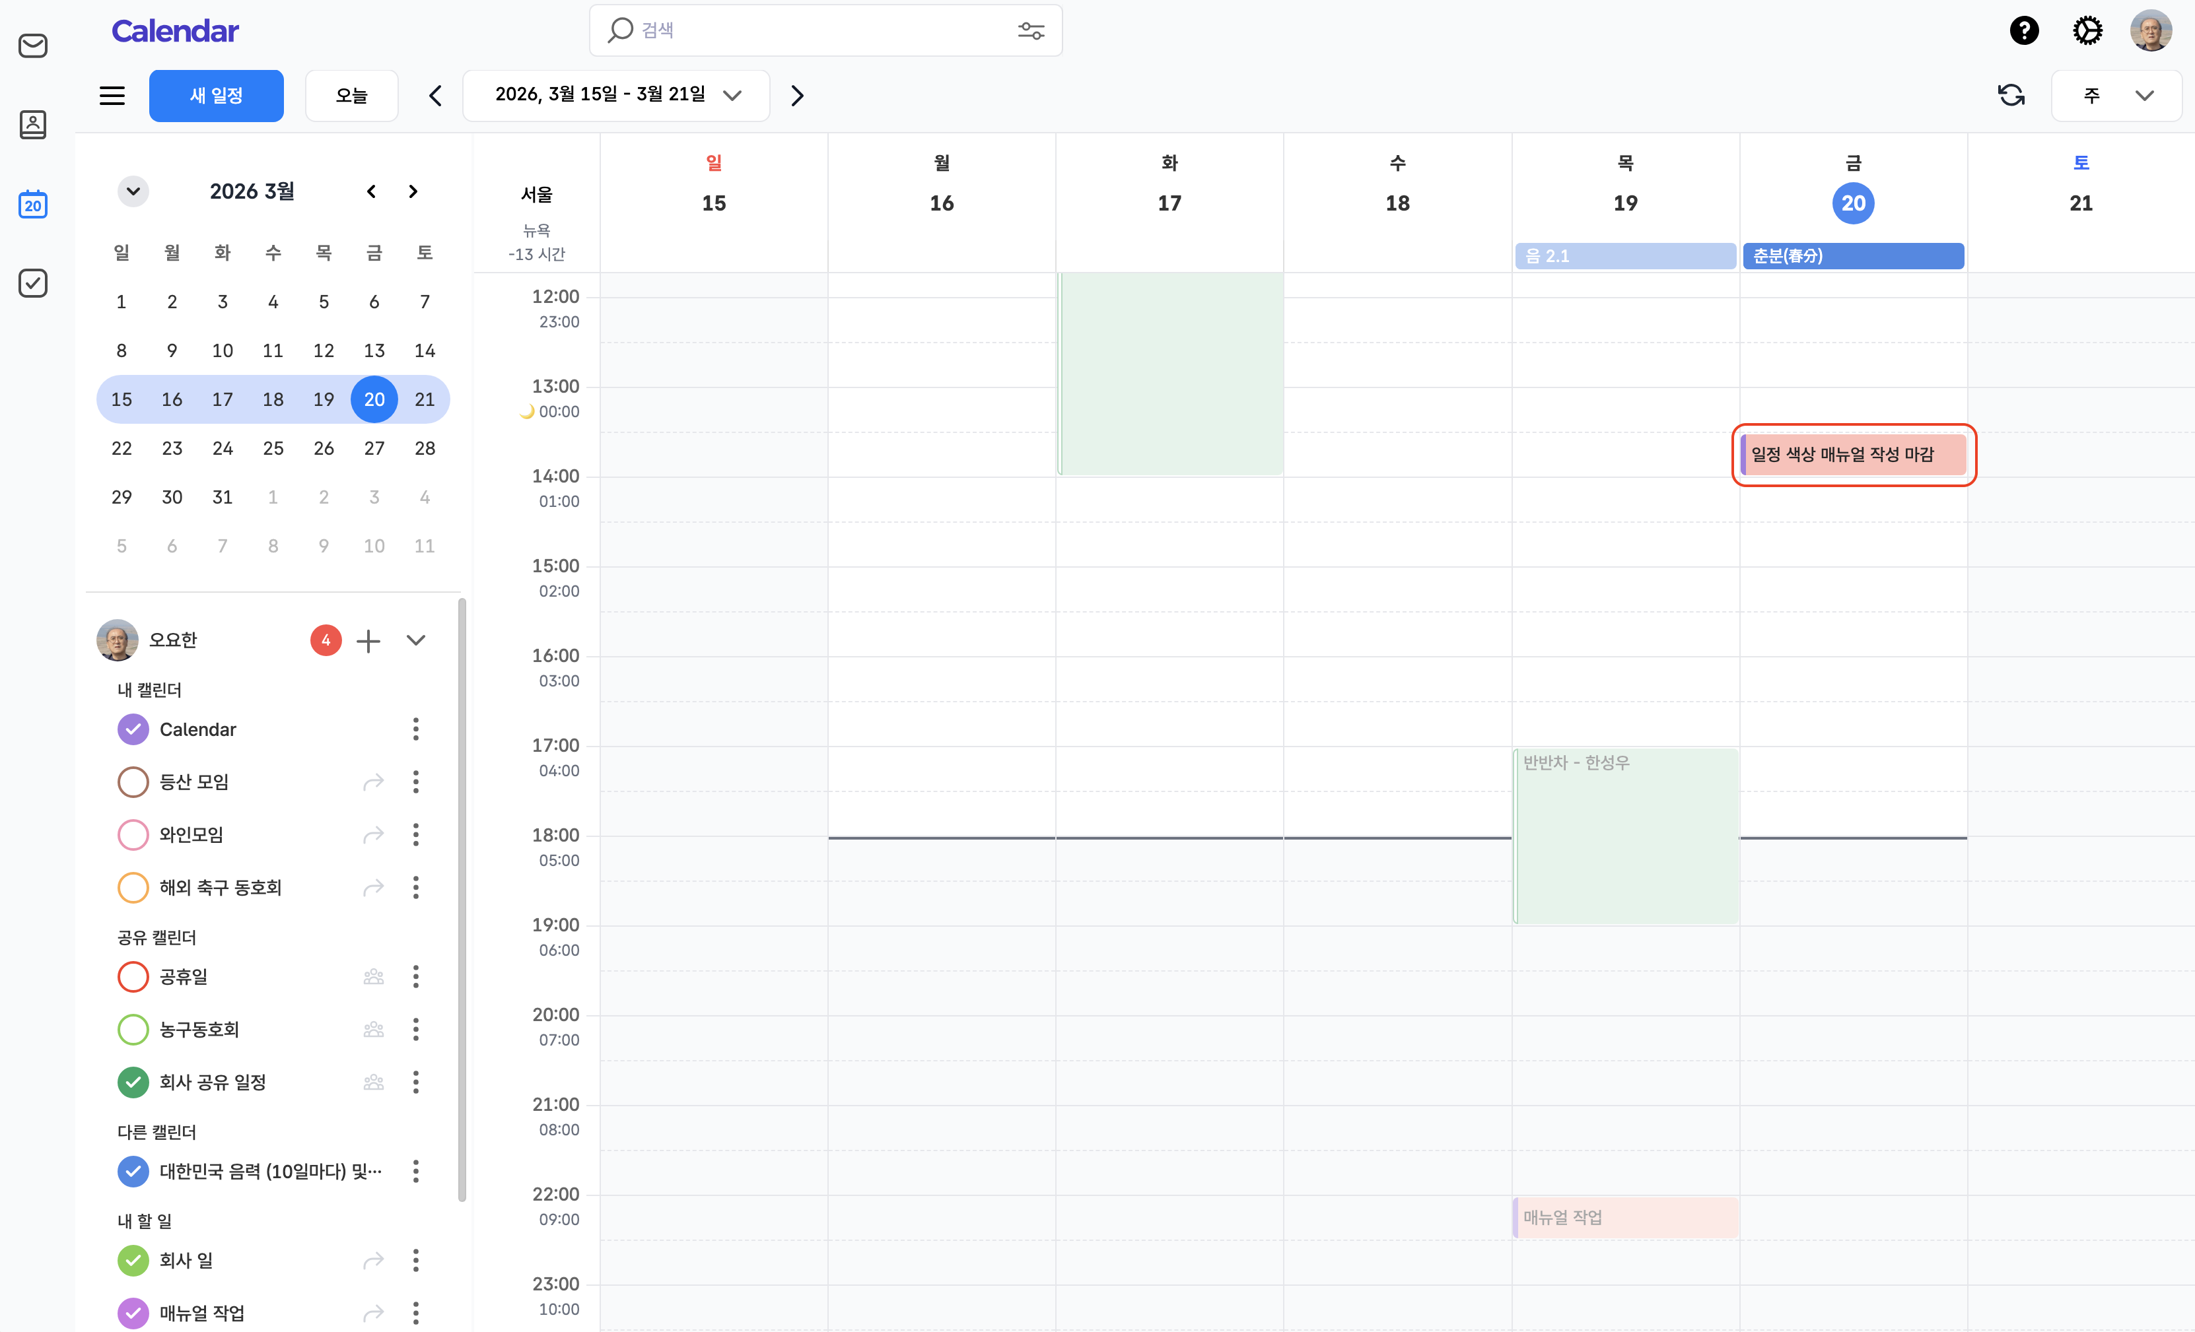Click the search filter options icon
This screenshot has width=2195, height=1332.
click(1031, 31)
